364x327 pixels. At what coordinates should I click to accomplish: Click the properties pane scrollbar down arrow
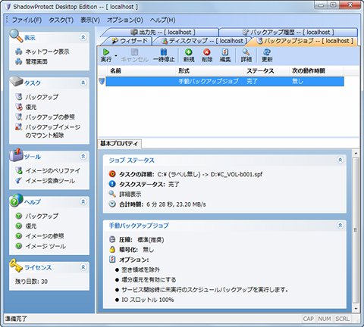click(356, 308)
